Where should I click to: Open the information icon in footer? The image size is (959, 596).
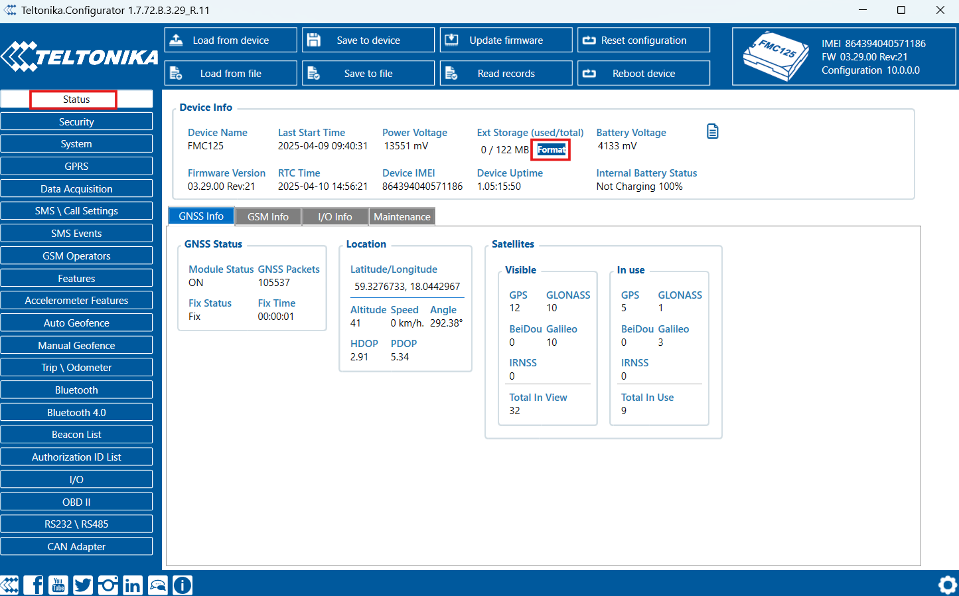pos(183,585)
